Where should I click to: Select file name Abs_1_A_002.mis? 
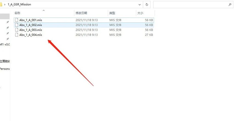coord(31,25)
